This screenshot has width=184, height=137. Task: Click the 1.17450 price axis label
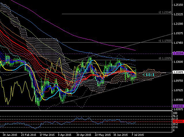(x=178, y=43)
